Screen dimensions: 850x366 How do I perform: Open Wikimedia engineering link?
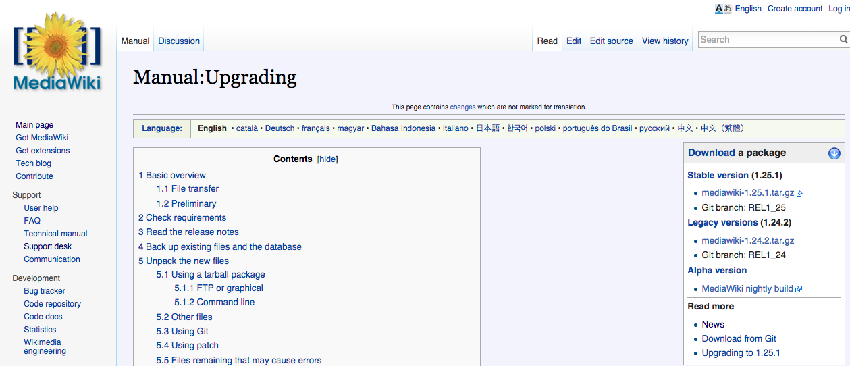pyautogui.click(x=45, y=346)
